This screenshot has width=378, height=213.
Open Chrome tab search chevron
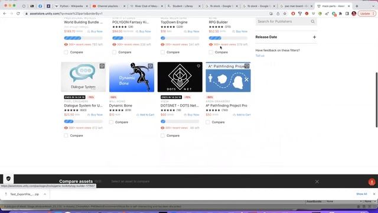374,6
